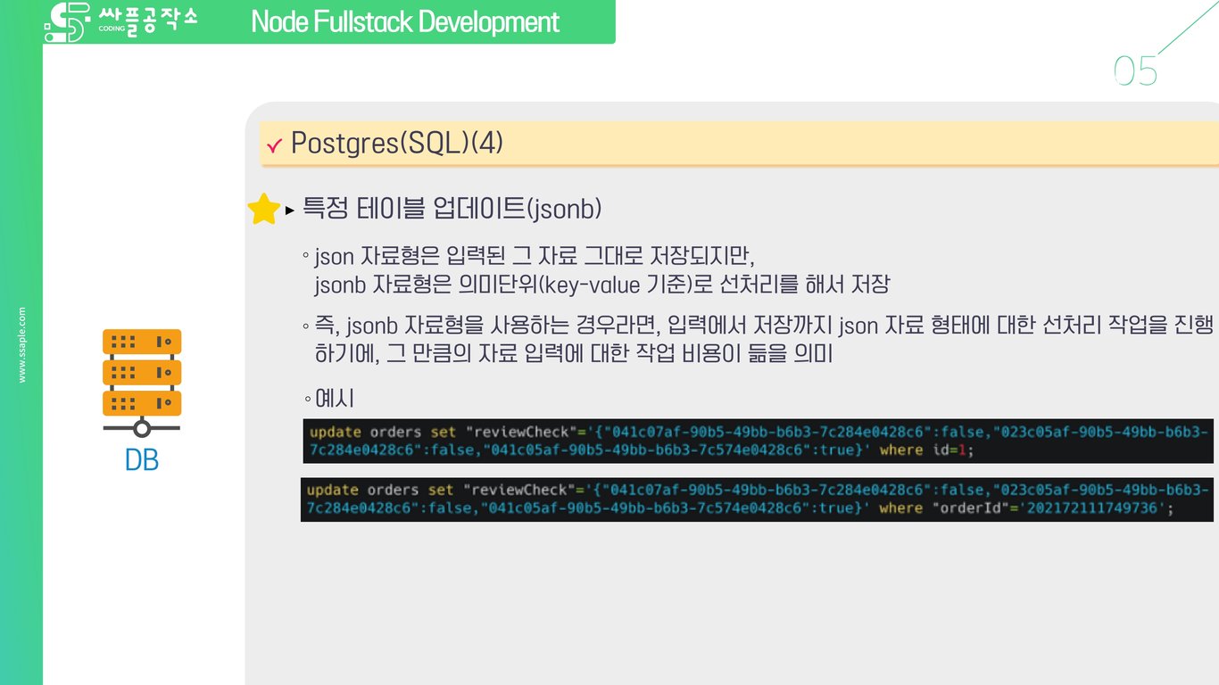The image size is (1219, 685).
Task: Expand the arrow before 특정 테이블 업데이트(jsonb)
Action: [x=287, y=210]
